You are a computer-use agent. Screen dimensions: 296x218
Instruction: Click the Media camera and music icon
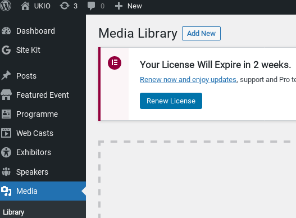[6, 191]
